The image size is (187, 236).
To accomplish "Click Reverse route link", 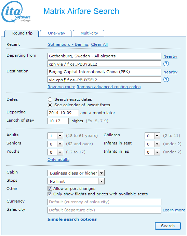I will (x=61, y=87).
